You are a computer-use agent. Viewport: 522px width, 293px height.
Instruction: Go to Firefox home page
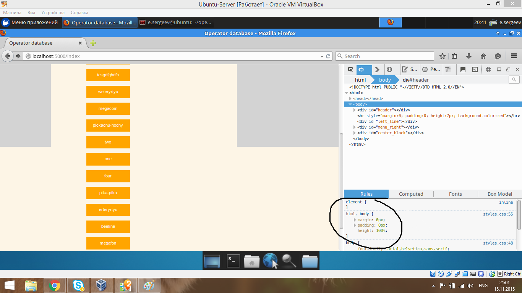coord(483,56)
